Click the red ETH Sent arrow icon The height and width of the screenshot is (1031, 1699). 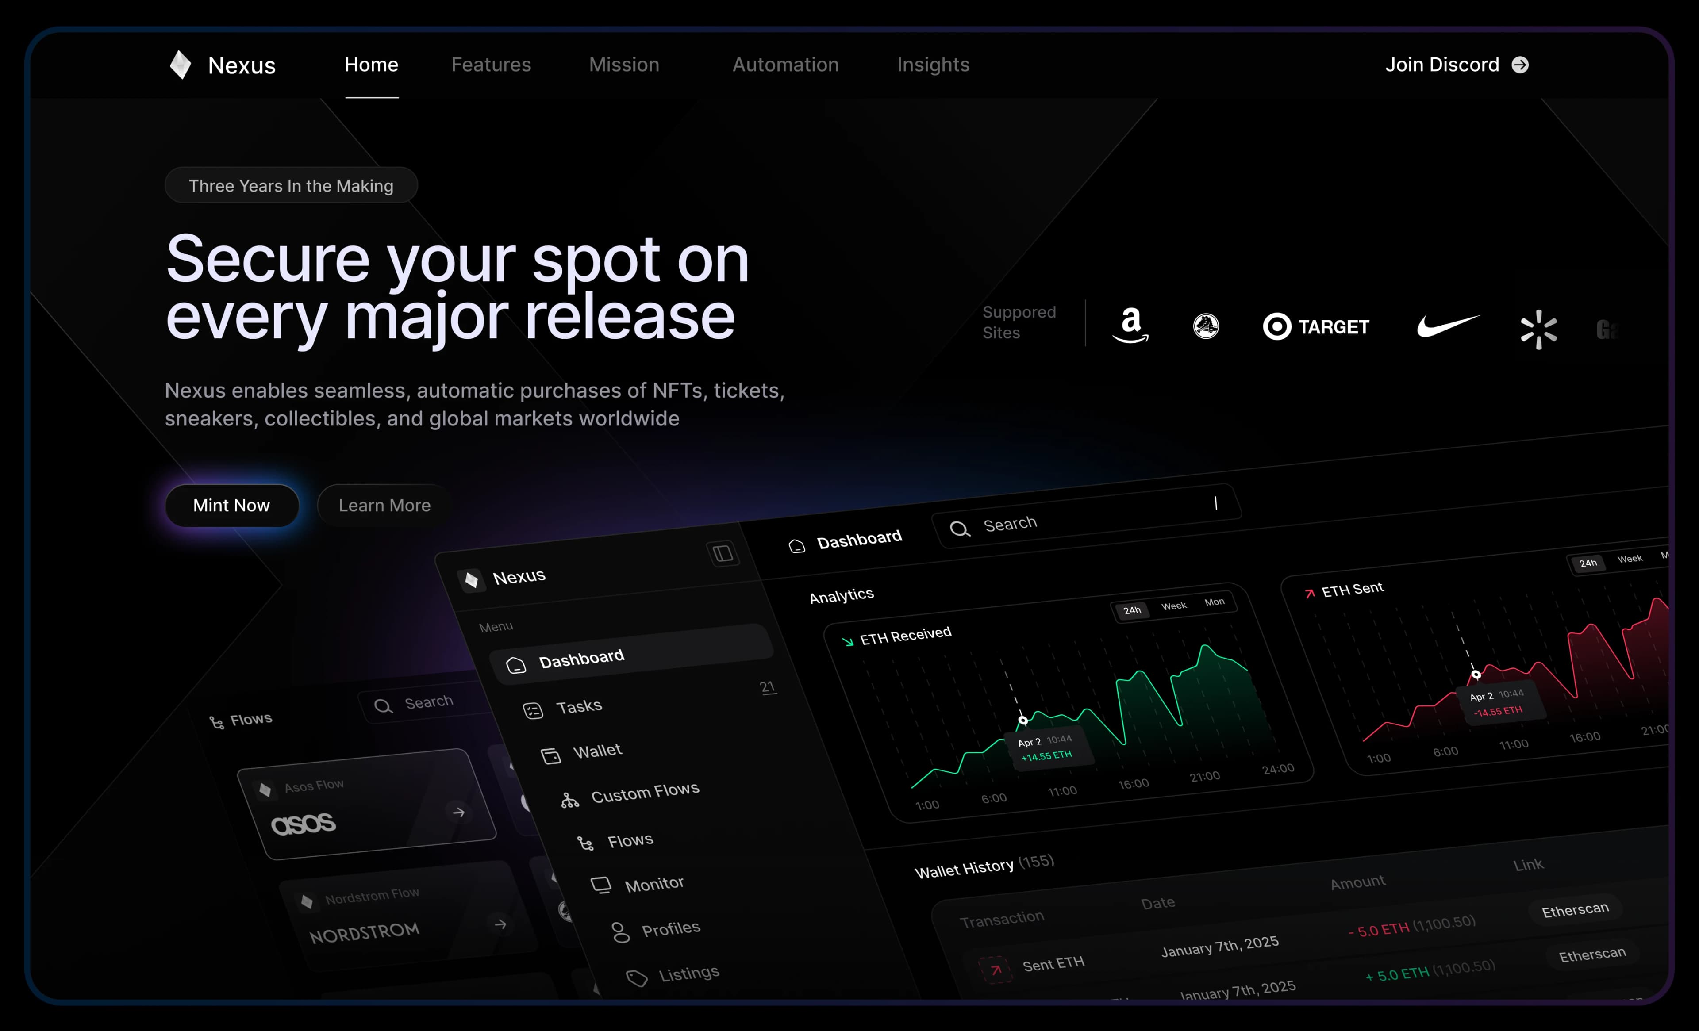click(1309, 594)
